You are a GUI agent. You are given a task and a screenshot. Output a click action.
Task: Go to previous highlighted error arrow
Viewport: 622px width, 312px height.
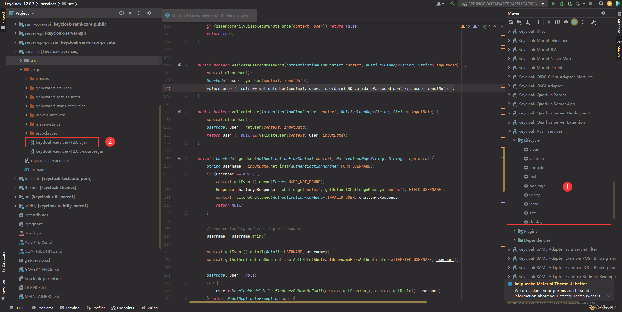(495, 26)
